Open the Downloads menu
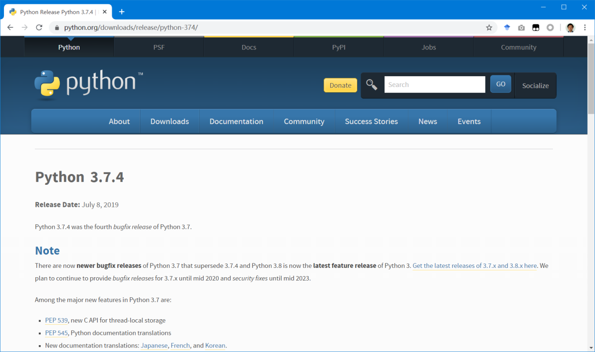This screenshot has width=595, height=352. point(170,121)
